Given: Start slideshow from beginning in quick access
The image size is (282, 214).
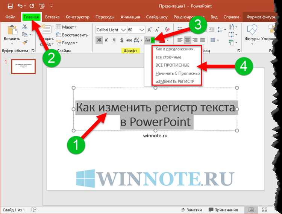Looking at the screenshot, I should click(42, 6).
